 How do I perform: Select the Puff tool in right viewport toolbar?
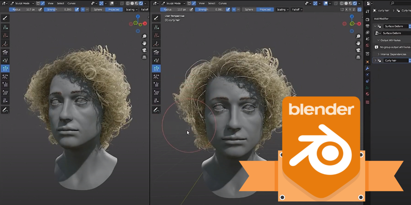[156, 84]
